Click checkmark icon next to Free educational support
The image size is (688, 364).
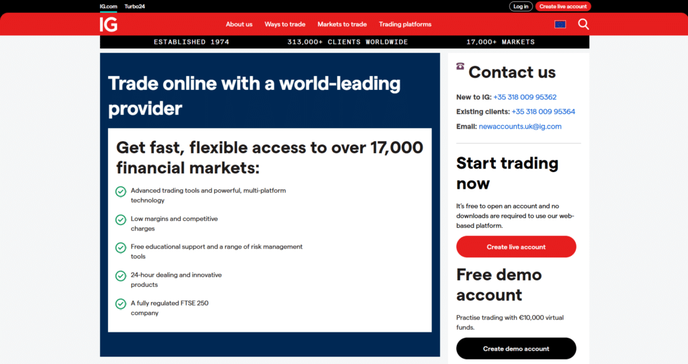click(x=121, y=248)
